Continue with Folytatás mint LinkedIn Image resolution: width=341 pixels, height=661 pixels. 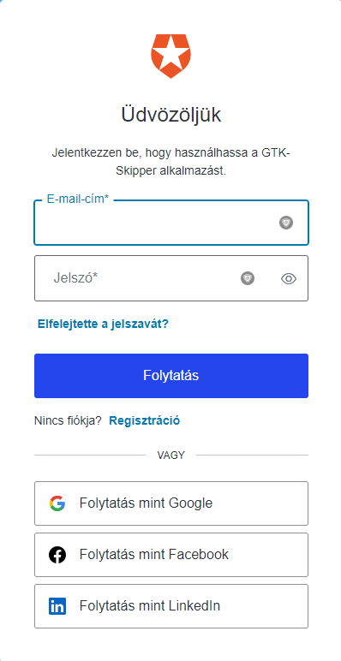(171, 606)
